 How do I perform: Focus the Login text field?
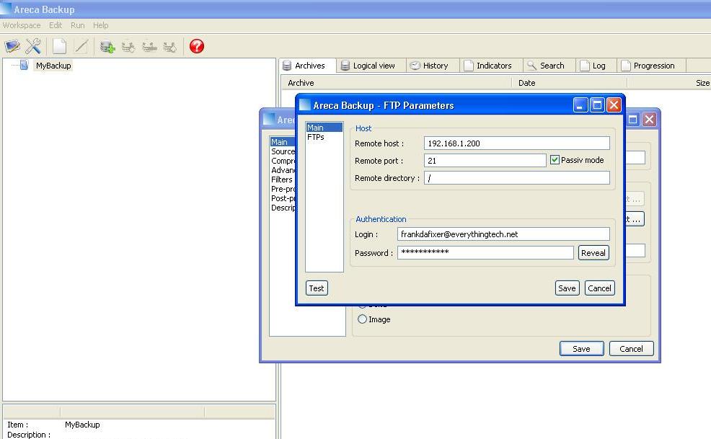click(503, 234)
